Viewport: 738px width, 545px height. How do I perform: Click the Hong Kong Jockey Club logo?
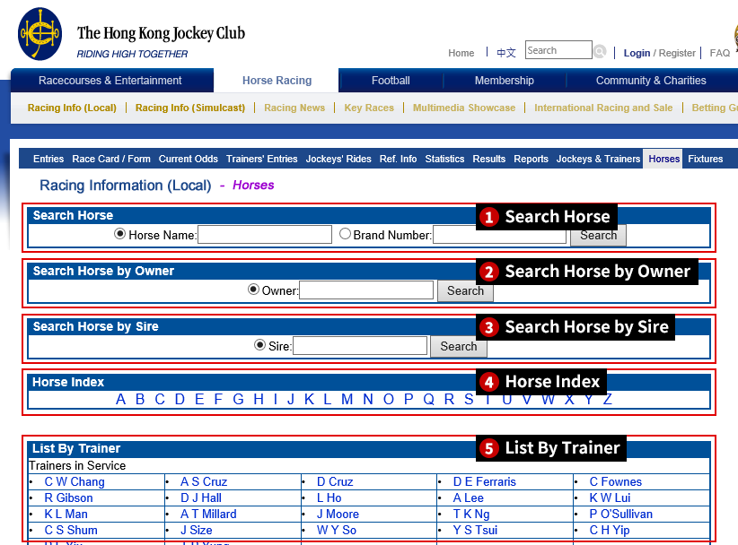coord(40,34)
